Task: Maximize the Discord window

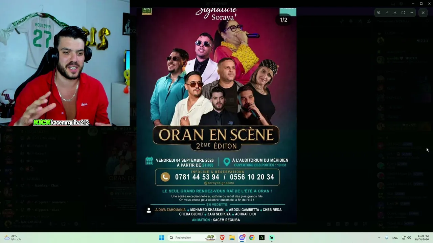Action: point(421,3)
